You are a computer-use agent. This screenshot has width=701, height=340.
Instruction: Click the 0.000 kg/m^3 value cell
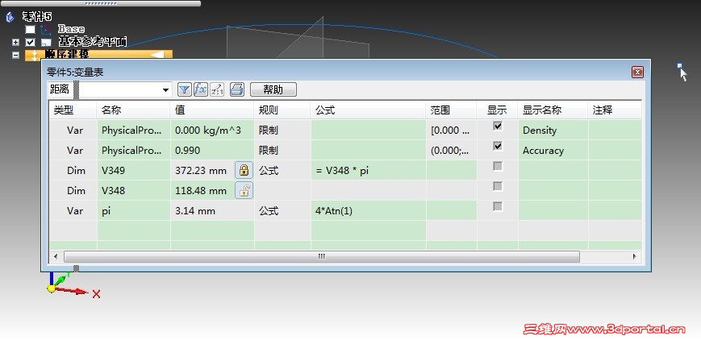coord(212,130)
